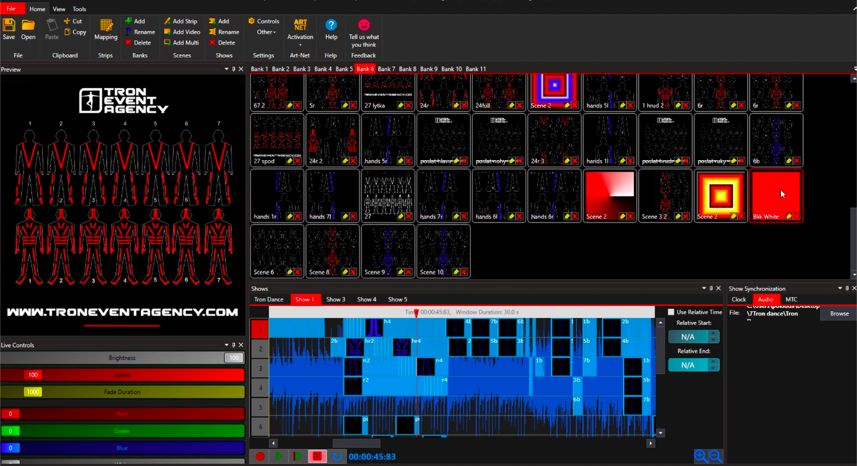The image size is (857, 466).
Task: Stop playback with the red stop button
Action: [317, 456]
